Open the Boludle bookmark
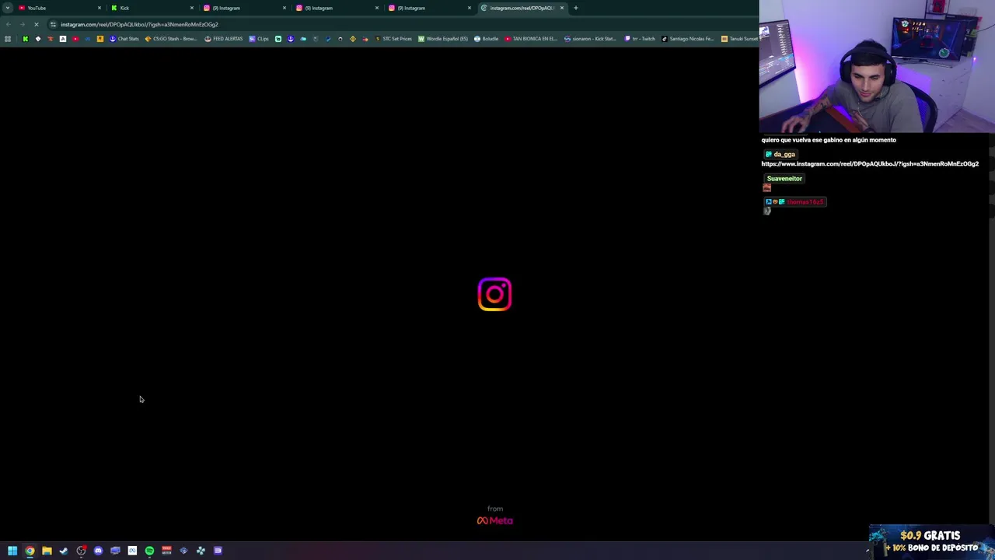Viewport: 995px width, 560px height. [487, 39]
